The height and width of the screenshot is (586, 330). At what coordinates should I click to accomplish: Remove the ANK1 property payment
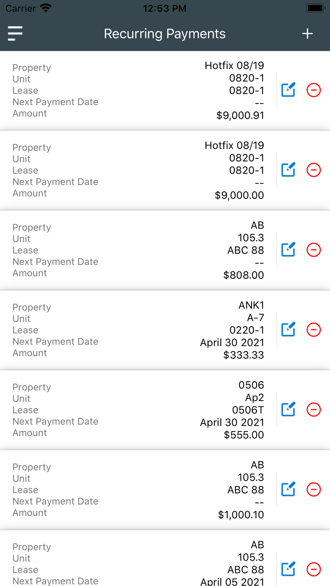point(313,330)
